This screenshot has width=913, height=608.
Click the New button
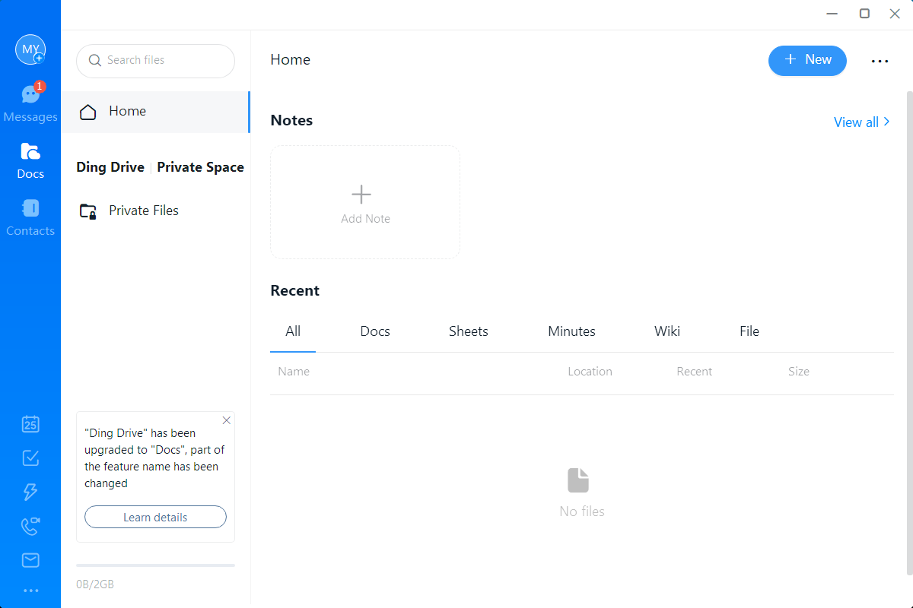click(x=807, y=60)
